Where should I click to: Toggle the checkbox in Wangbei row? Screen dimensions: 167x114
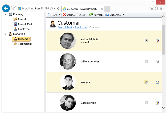click(x=146, y=82)
